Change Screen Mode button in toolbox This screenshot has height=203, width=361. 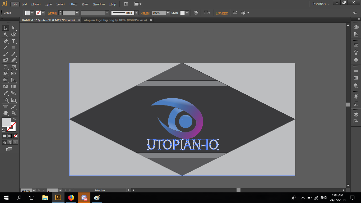point(9,149)
